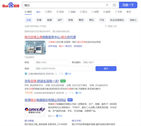Select the 股票 filter chip
Viewport: 141px width, 126px height.
(50, 20)
